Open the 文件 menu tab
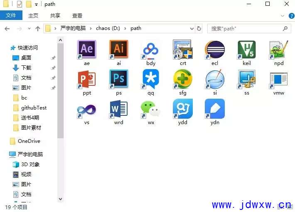Viewport: 295px width, 212px height. pyautogui.click(x=11, y=15)
